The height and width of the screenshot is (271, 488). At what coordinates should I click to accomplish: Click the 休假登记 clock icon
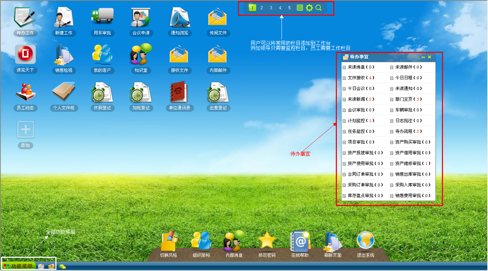coord(102,92)
